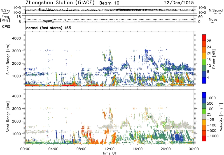Pick the blue 4–8 dB power colorbar segment
The height and width of the screenshot is (155, 224).
click(x=204, y=74)
